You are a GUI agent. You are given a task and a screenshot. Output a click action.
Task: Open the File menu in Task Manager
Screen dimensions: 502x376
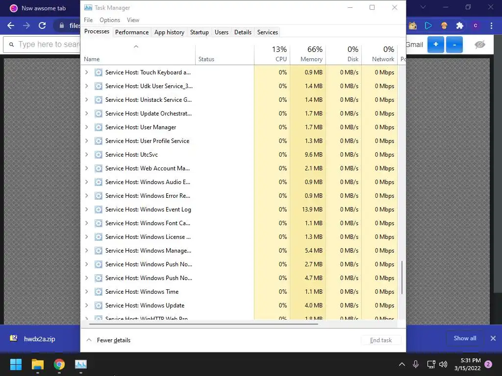point(88,20)
